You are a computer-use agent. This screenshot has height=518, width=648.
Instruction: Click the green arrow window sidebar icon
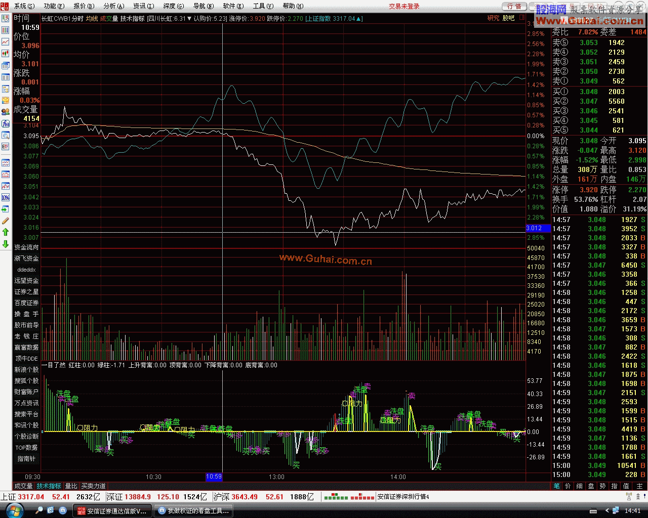[x=6, y=209]
